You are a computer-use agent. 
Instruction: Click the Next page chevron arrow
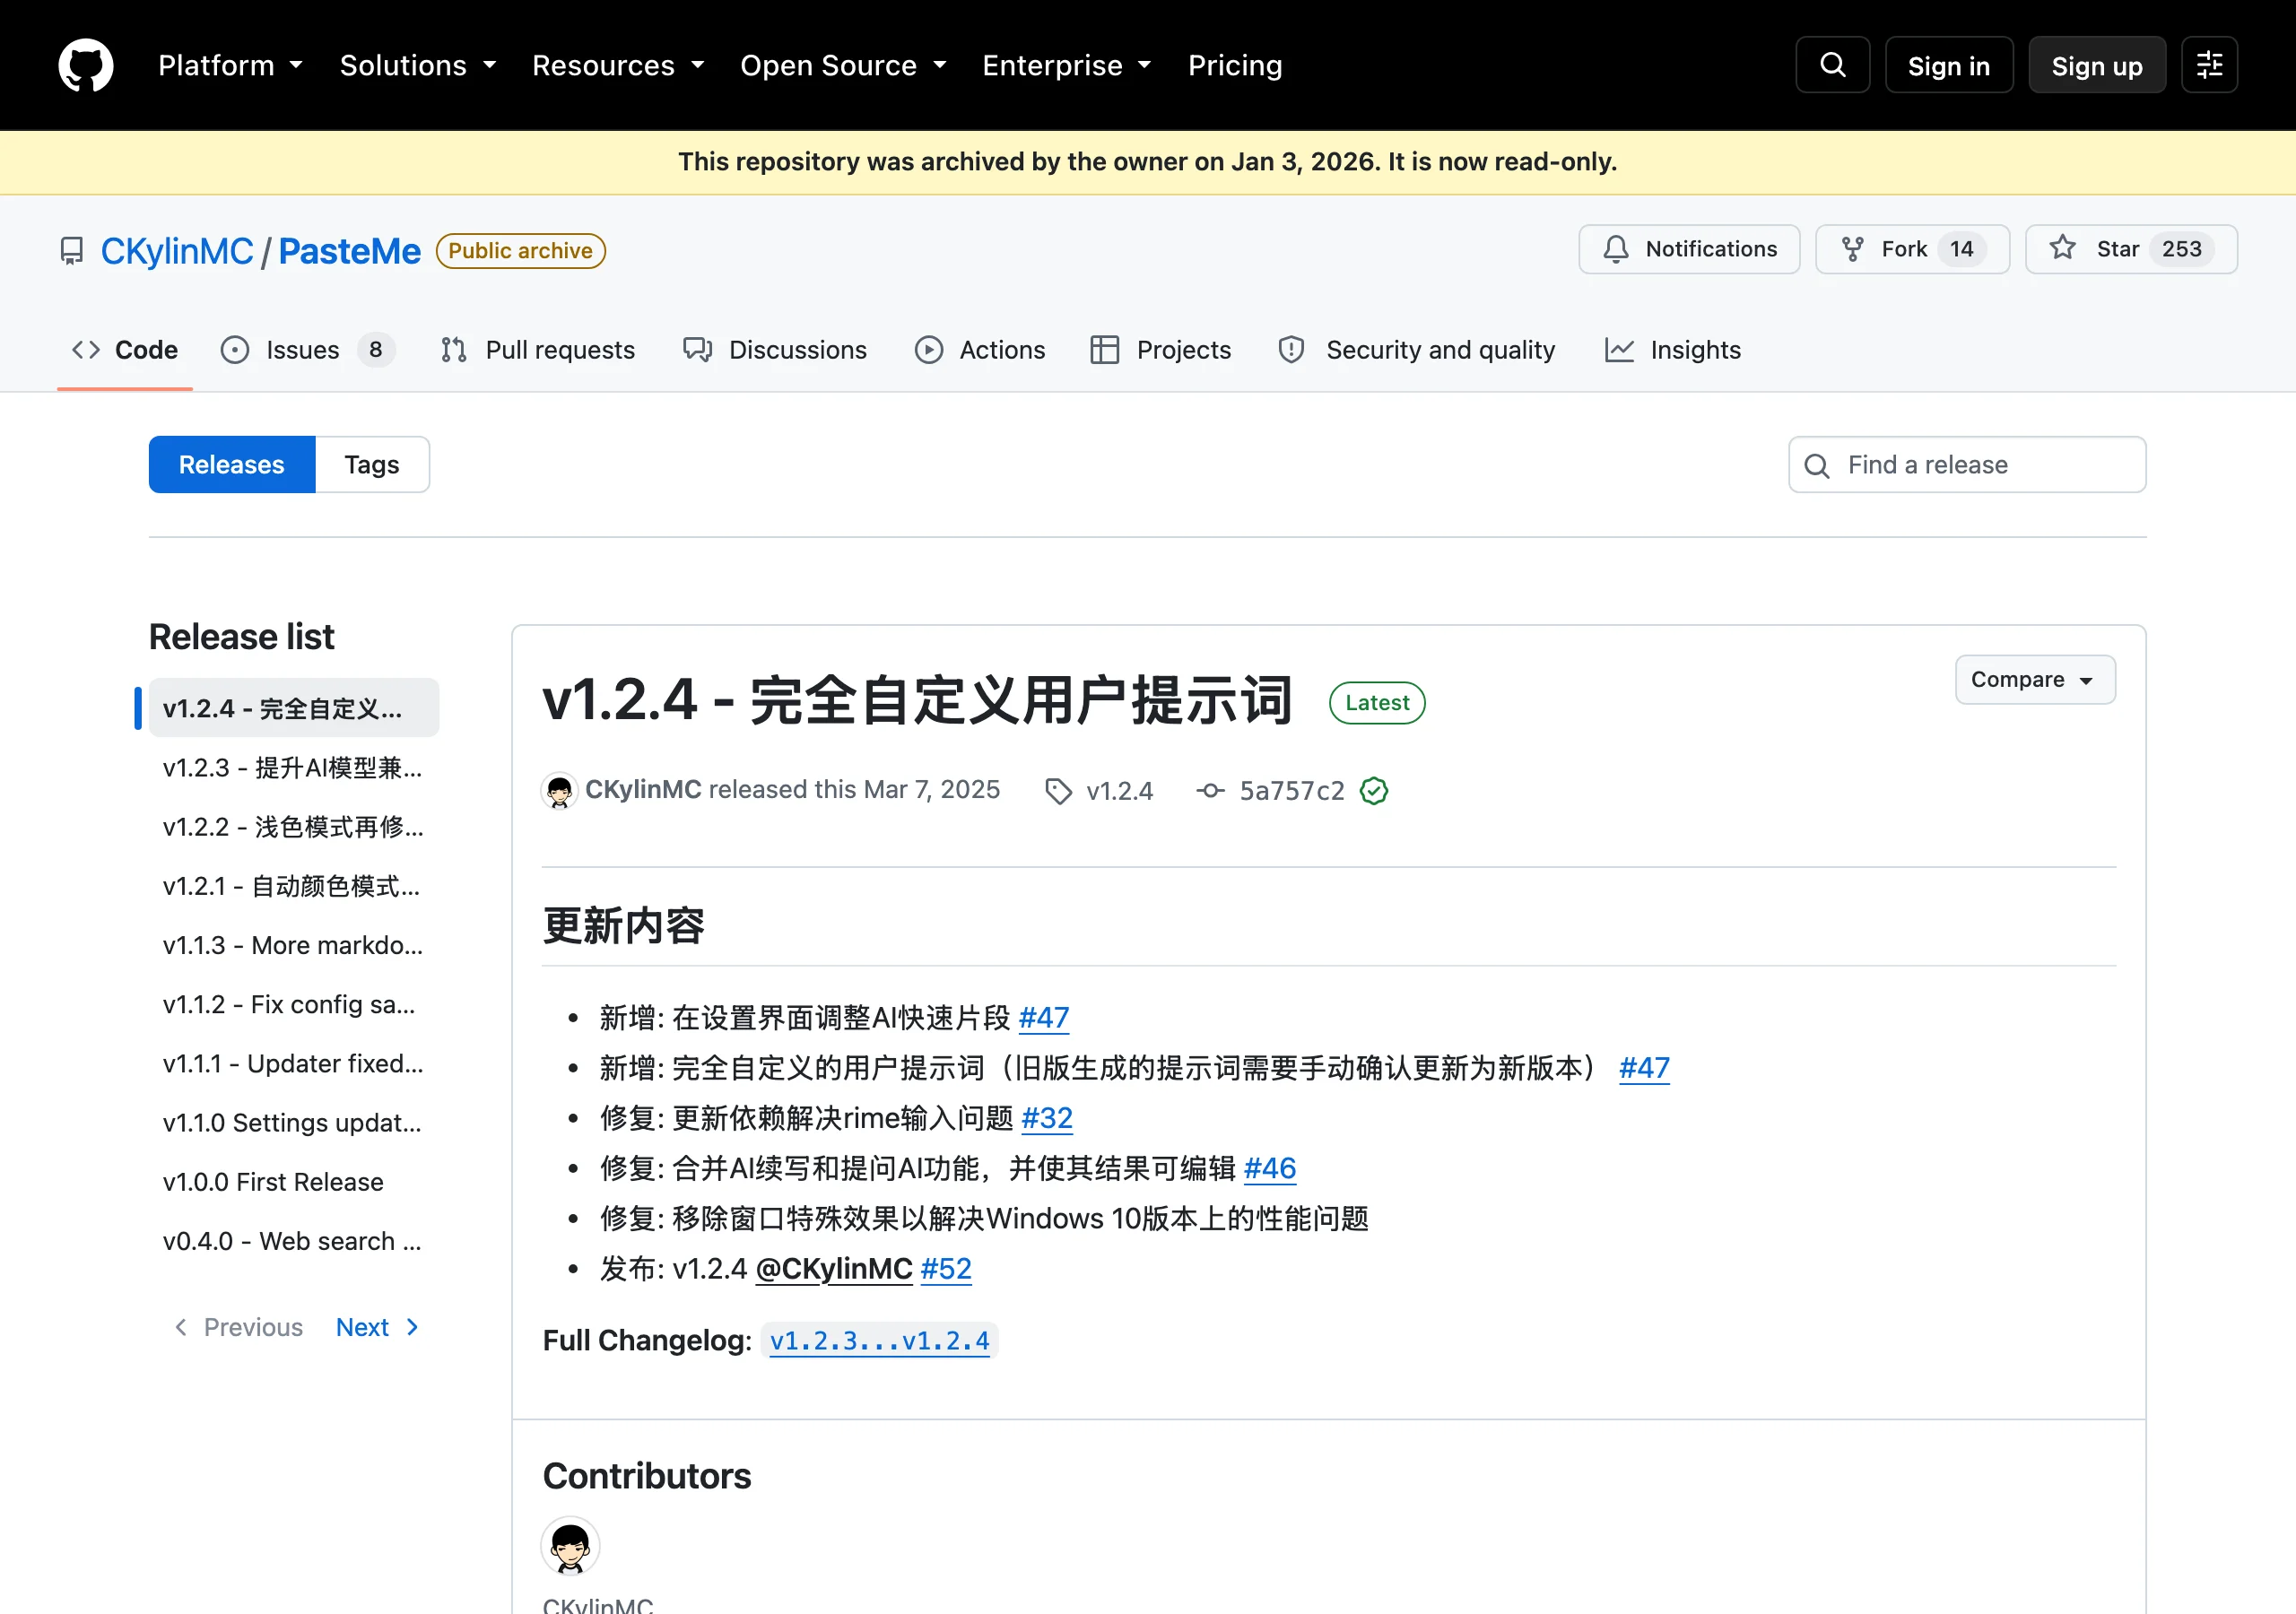point(412,1327)
